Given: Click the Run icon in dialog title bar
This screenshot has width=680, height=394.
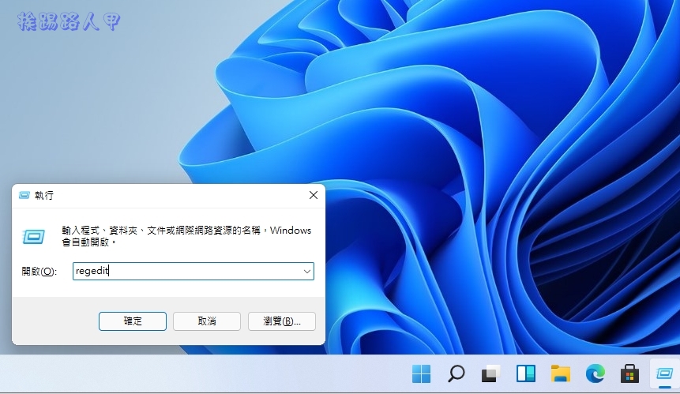Looking at the screenshot, I should pyautogui.click(x=24, y=195).
